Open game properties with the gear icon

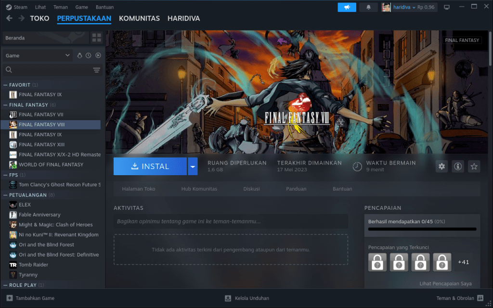pos(441,166)
